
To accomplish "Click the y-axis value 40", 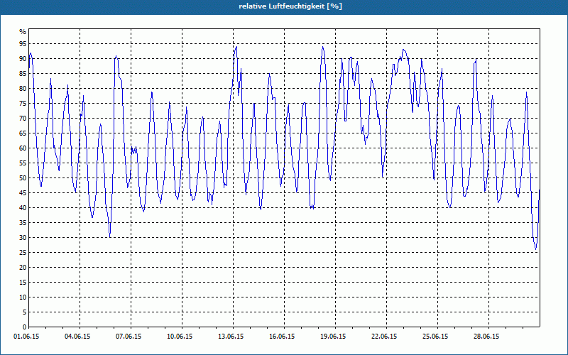I will coord(23,207).
